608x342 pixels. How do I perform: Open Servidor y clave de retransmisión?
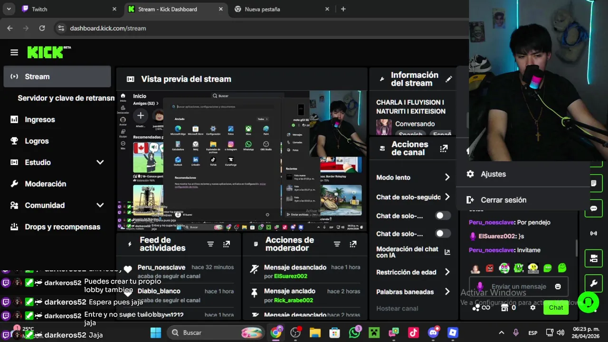click(x=66, y=98)
